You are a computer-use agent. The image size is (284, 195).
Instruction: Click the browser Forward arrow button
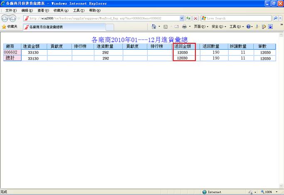13,18
